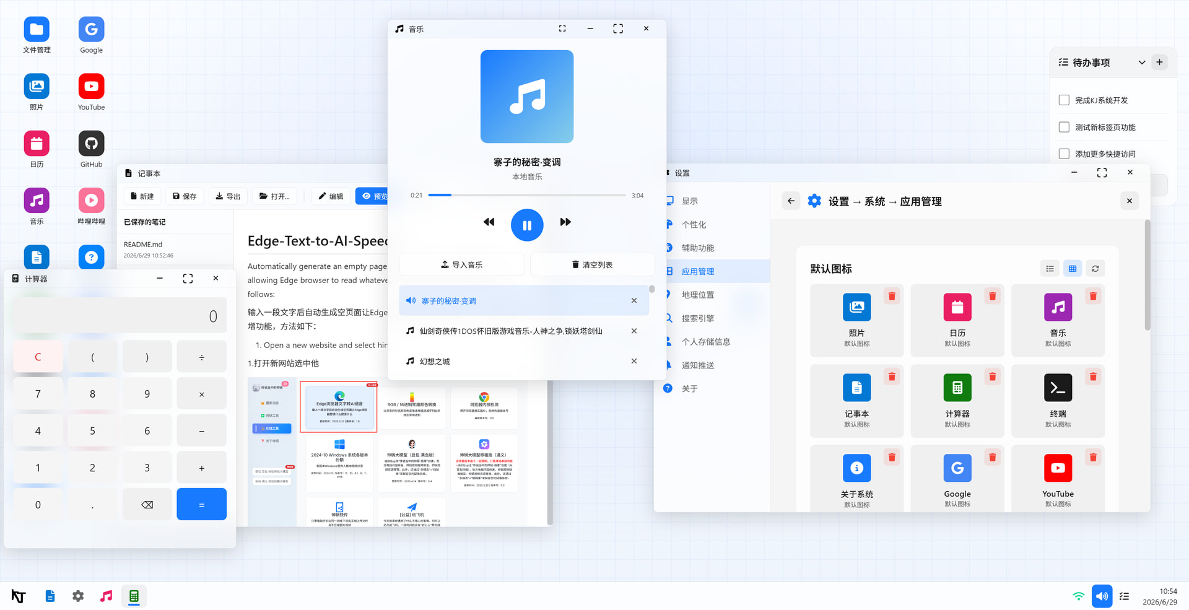Check the 完成KJ系统开发 to-do checkbox

click(1064, 100)
